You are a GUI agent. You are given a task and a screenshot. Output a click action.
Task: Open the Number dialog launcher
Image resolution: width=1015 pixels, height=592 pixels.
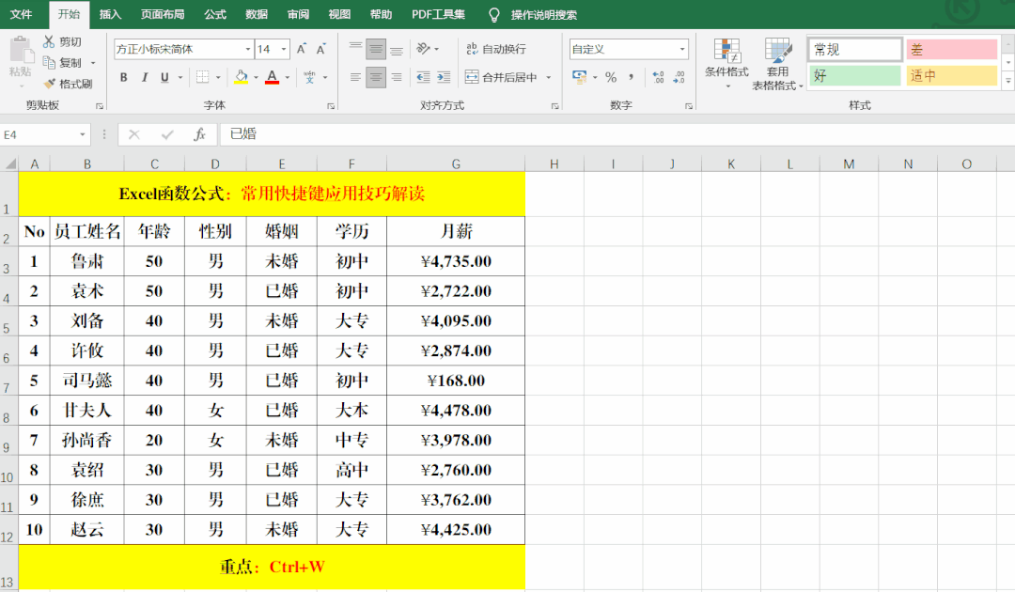point(689,106)
